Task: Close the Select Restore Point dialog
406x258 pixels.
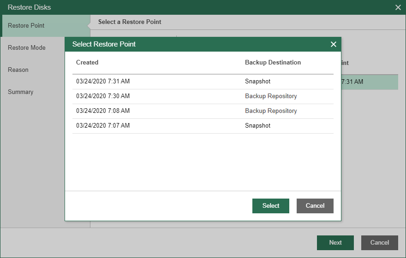Action: coord(334,44)
